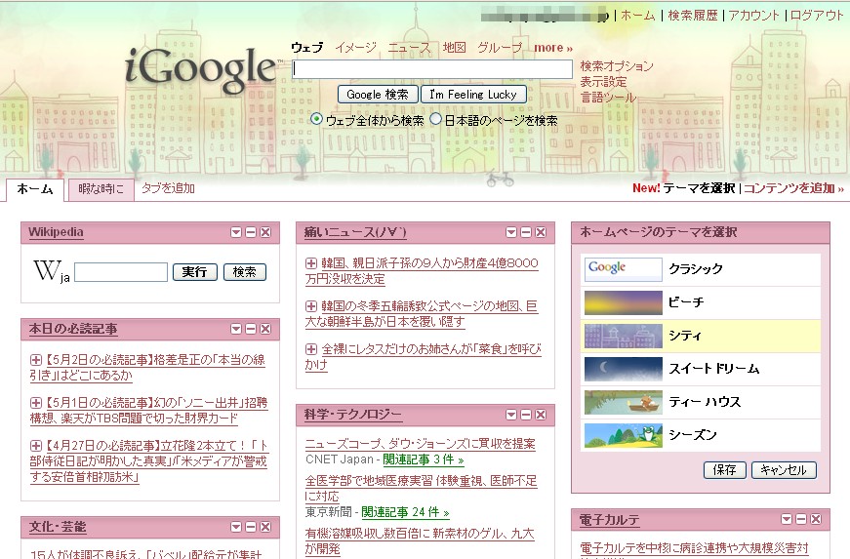
Task: Open the 本日の必読記事 gadget dropdown menu
Action: click(236, 329)
